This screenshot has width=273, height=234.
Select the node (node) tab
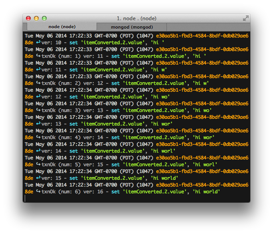tap(62, 27)
